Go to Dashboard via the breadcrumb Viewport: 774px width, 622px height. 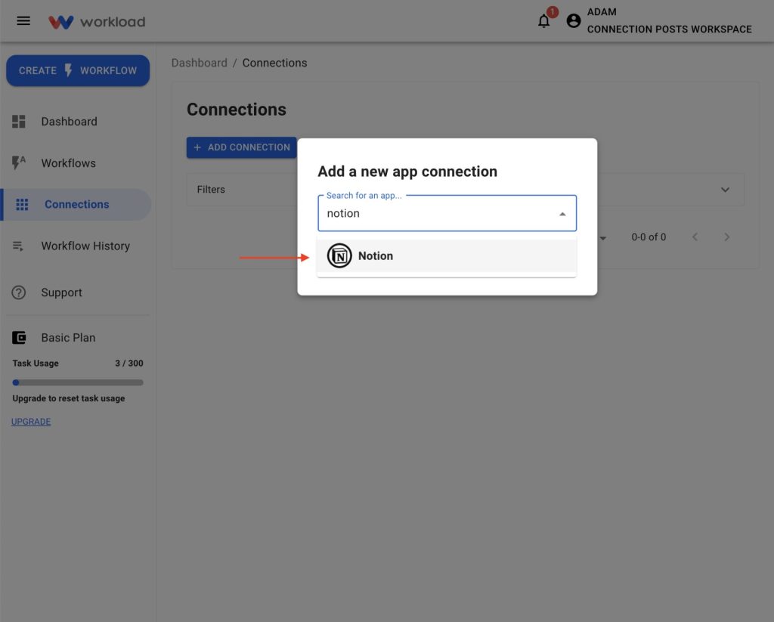tap(200, 63)
